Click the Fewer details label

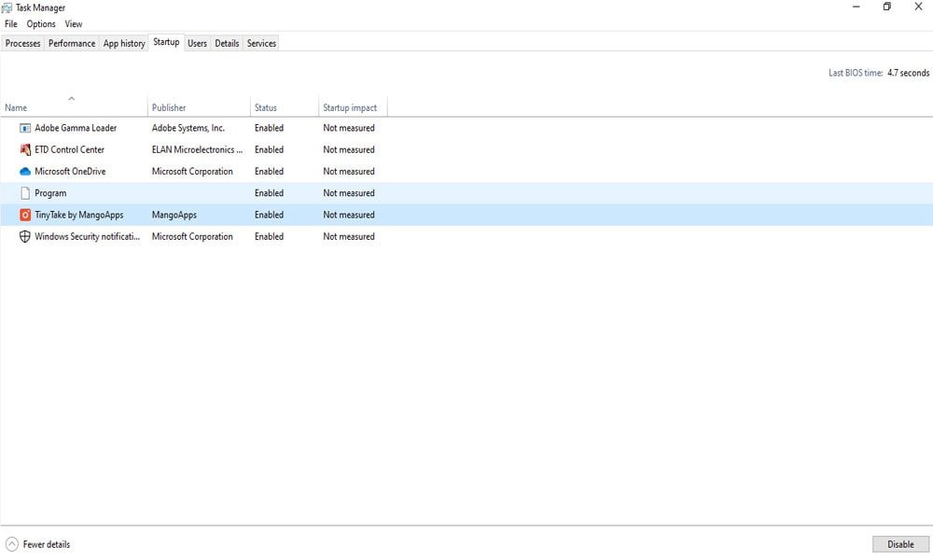tap(47, 544)
